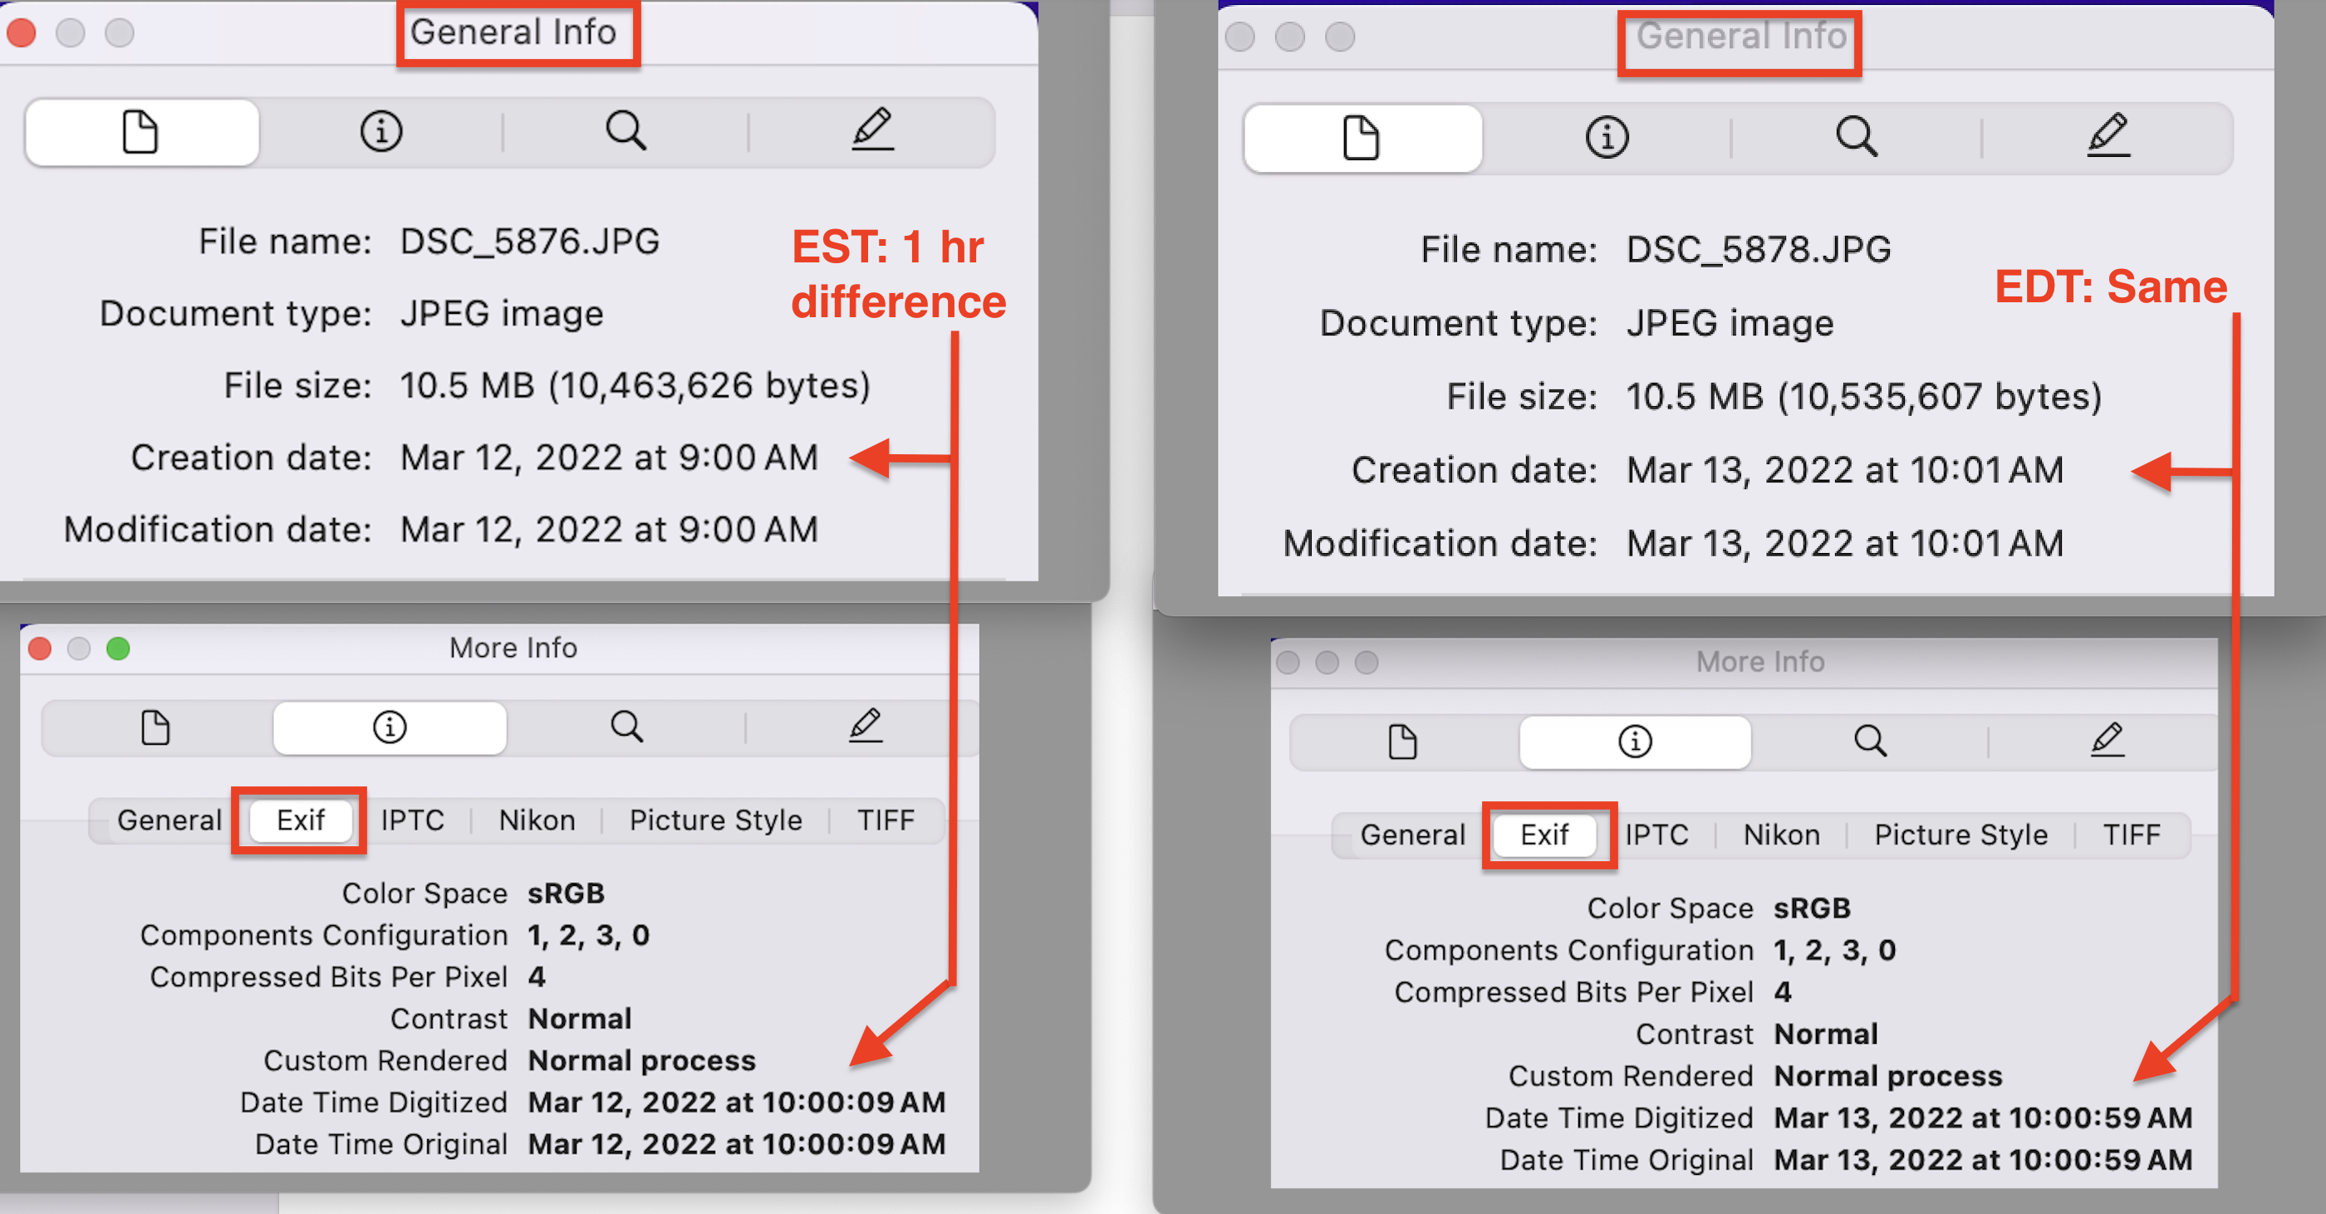Screen dimensions: 2326x1214
Task: Click info icon in DSC_5876.JPG General Info toolbar
Action: click(381, 132)
